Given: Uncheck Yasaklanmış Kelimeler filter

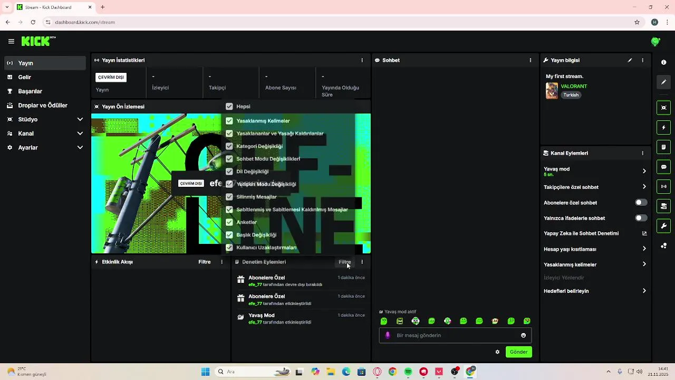Looking at the screenshot, I should click(x=229, y=121).
